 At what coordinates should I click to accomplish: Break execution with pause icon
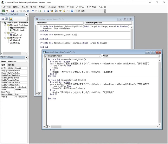pyautogui.click(x=44, y=11)
